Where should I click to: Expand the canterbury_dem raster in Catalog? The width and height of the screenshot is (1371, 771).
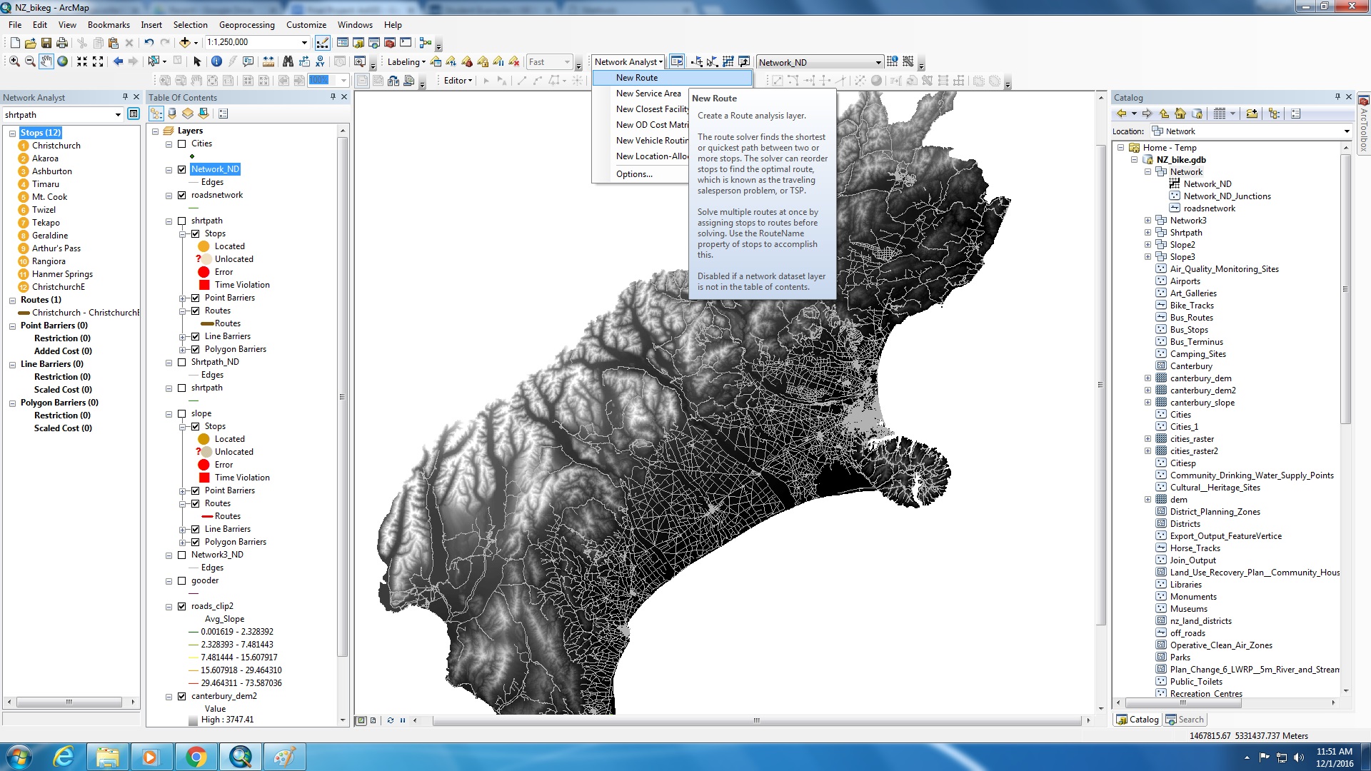1147,378
